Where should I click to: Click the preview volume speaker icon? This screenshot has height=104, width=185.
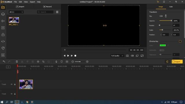[x=132, y=56]
